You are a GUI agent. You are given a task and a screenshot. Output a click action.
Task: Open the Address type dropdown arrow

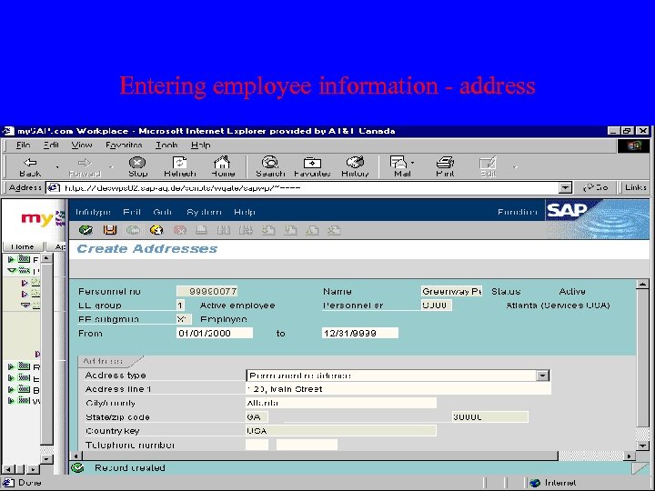click(542, 376)
